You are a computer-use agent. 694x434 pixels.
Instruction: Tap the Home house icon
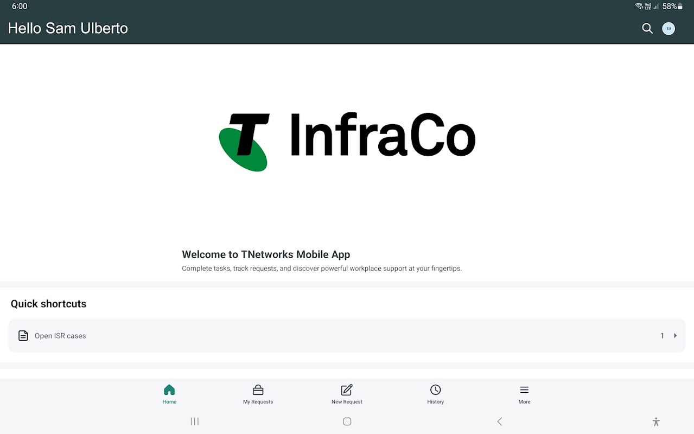pyautogui.click(x=169, y=390)
